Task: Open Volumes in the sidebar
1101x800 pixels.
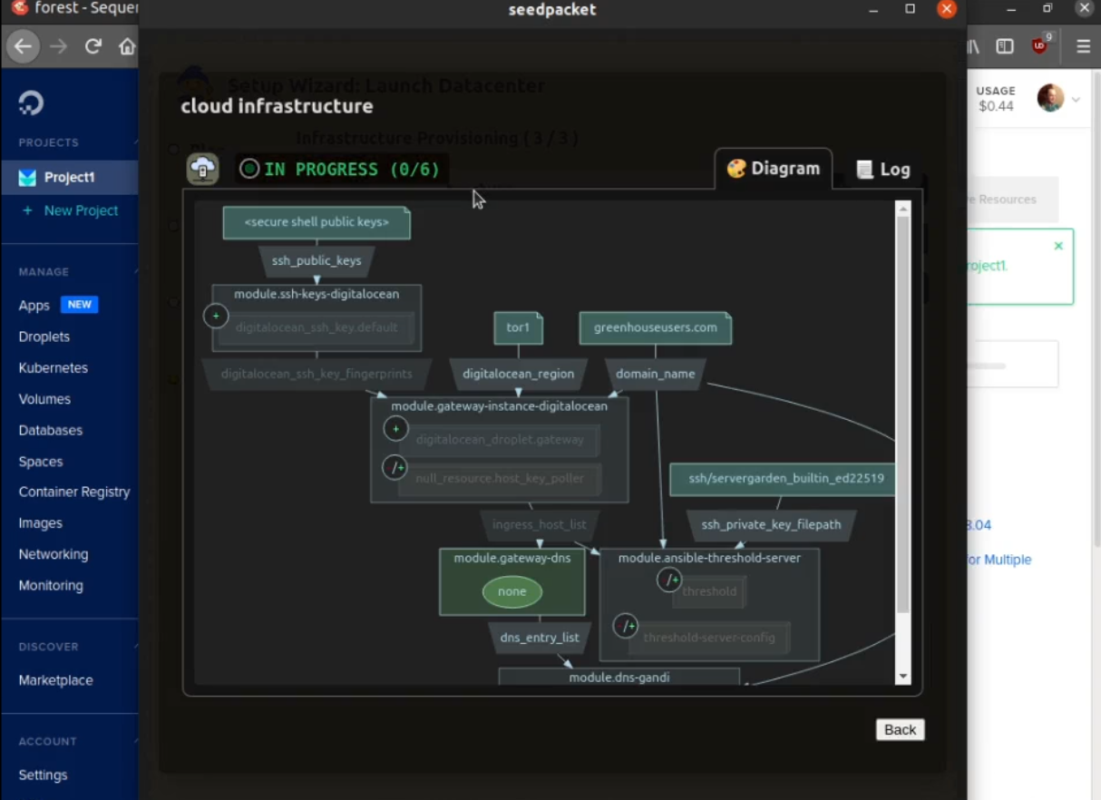Action: (44, 399)
